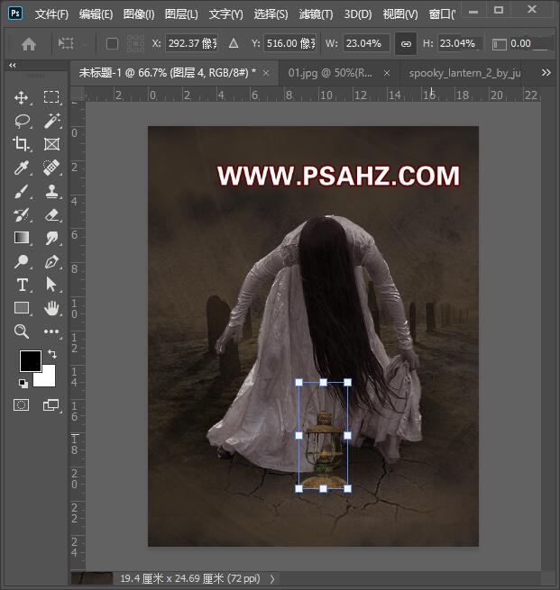Open the 3D(D) menu
The width and height of the screenshot is (560, 590).
coord(358,14)
